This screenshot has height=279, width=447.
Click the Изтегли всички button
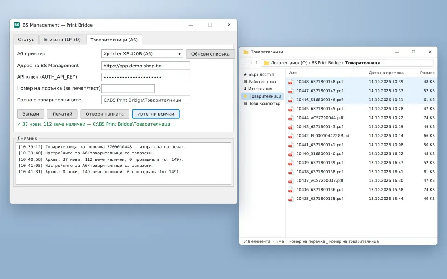point(156,114)
